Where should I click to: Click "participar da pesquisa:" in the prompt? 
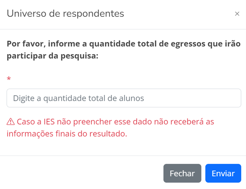tap(52, 56)
